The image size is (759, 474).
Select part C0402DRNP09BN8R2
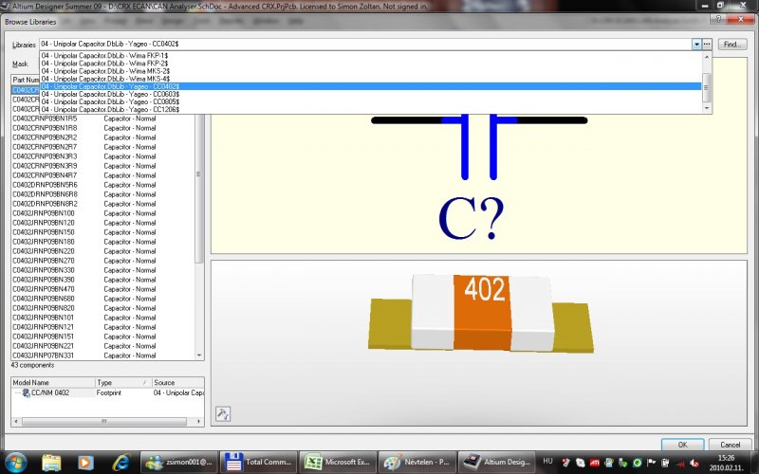pyautogui.click(x=102, y=204)
